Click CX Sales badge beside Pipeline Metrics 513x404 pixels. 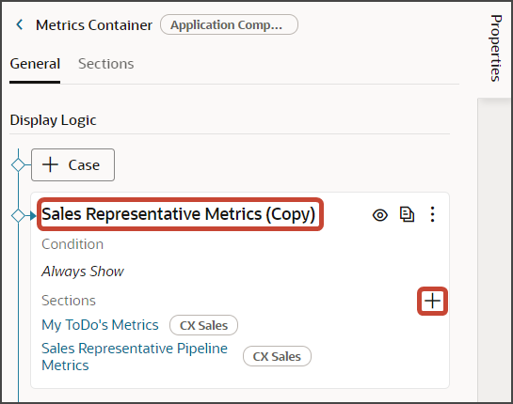[277, 356]
